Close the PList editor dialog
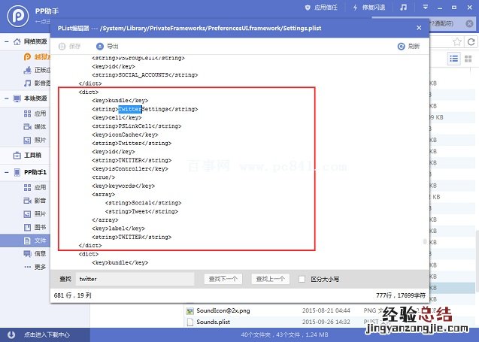 coord(419,26)
